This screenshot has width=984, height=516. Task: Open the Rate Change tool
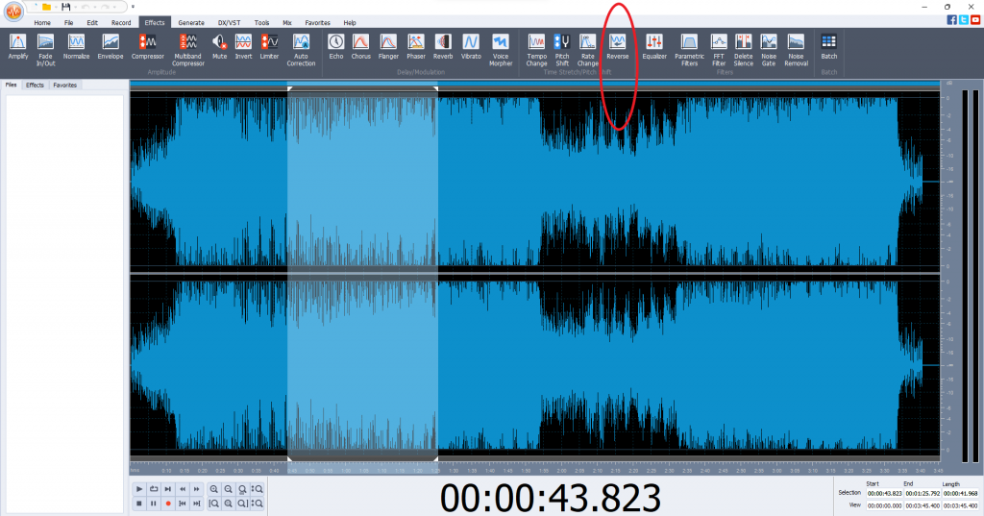[x=587, y=50]
